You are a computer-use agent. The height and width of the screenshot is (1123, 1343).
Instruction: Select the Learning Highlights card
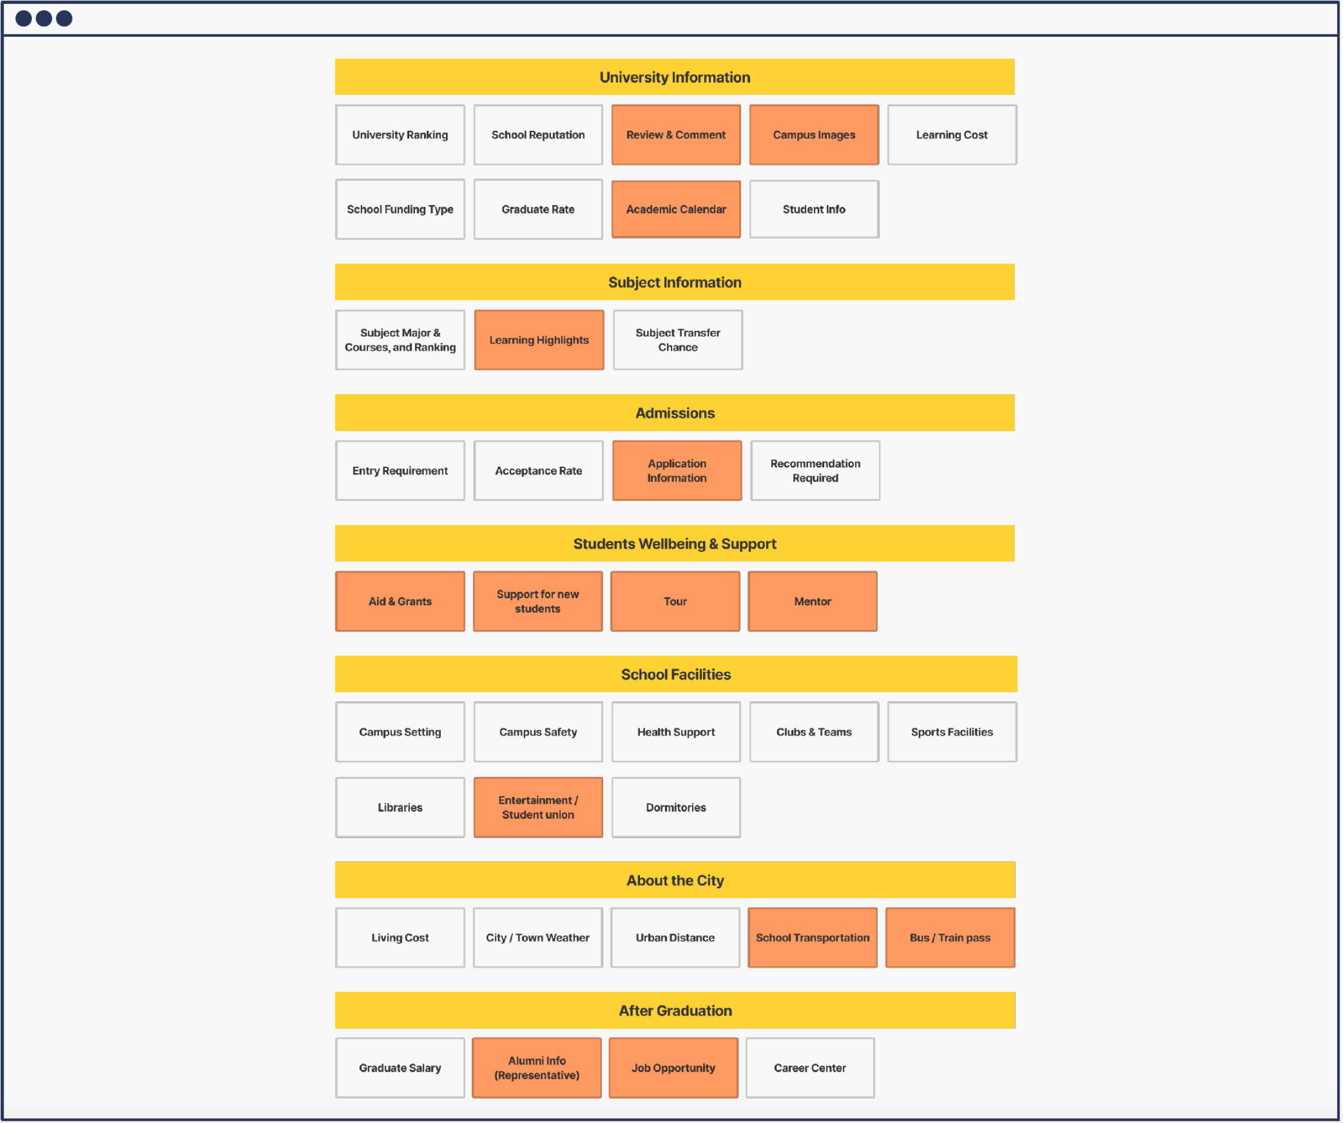pyautogui.click(x=539, y=340)
